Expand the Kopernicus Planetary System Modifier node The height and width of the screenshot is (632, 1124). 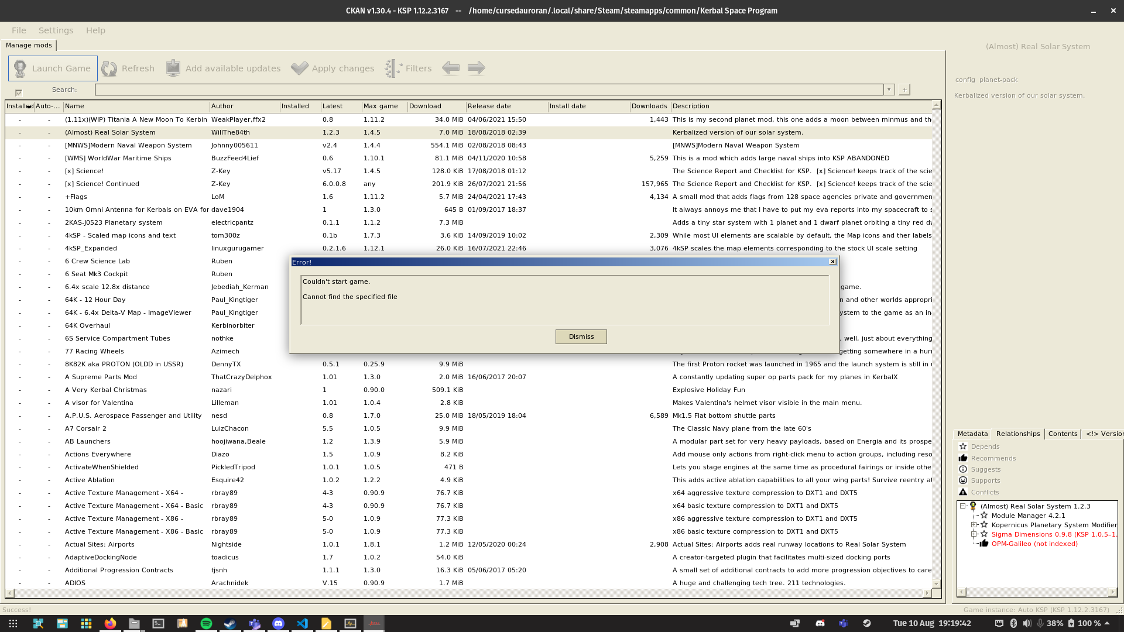pyautogui.click(x=974, y=524)
